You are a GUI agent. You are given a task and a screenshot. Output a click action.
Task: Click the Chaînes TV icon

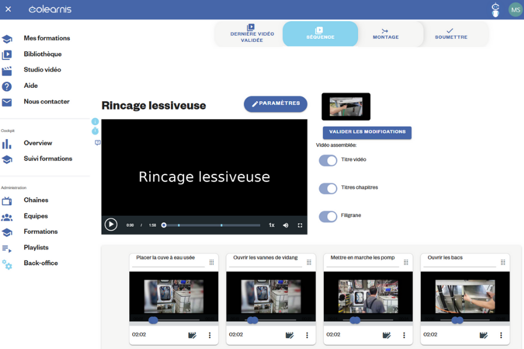tap(7, 201)
